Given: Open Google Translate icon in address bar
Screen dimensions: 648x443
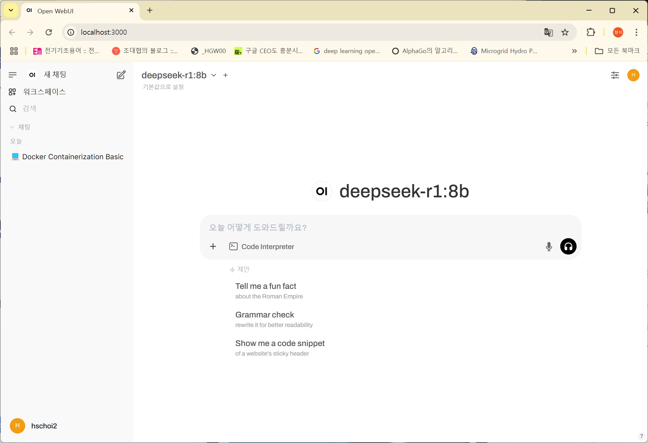Looking at the screenshot, I should (x=548, y=32).
